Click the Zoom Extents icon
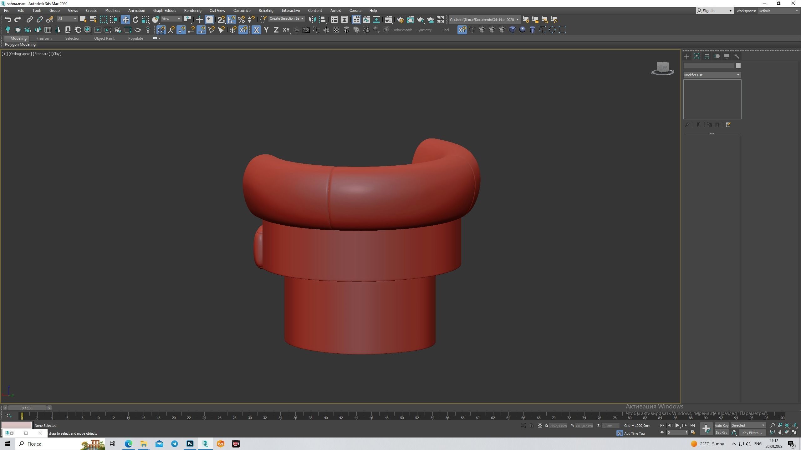The height and width of the screenshot is (450, 801). click(x=787, y=425)
